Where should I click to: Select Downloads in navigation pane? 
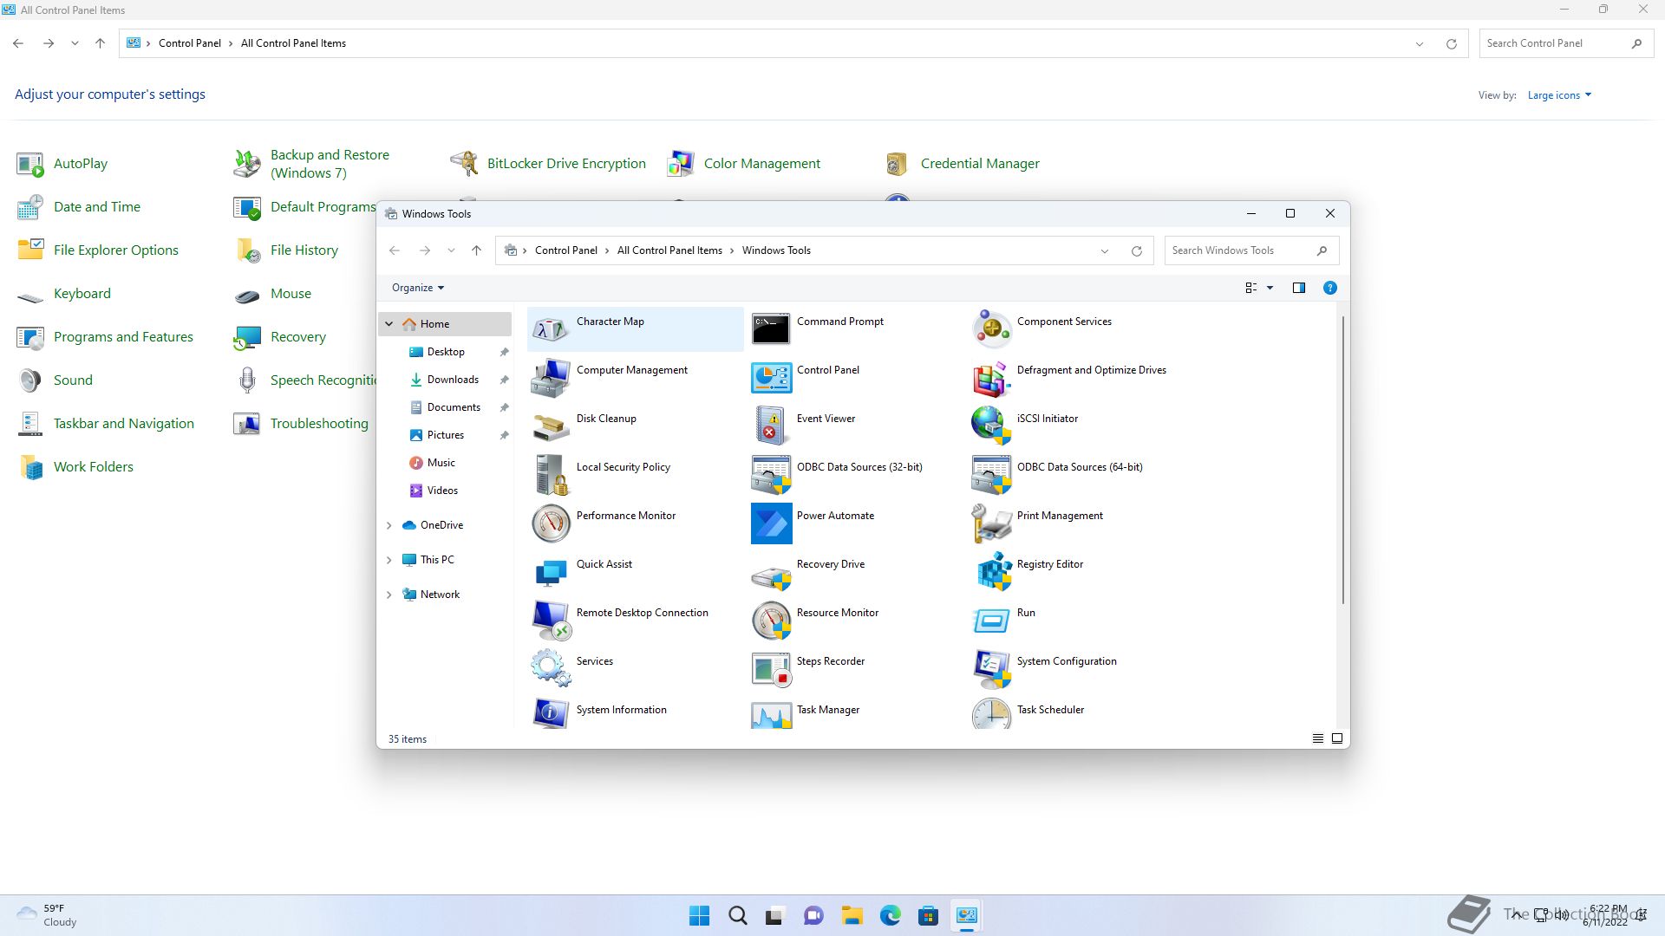click(x=452, y=380)
